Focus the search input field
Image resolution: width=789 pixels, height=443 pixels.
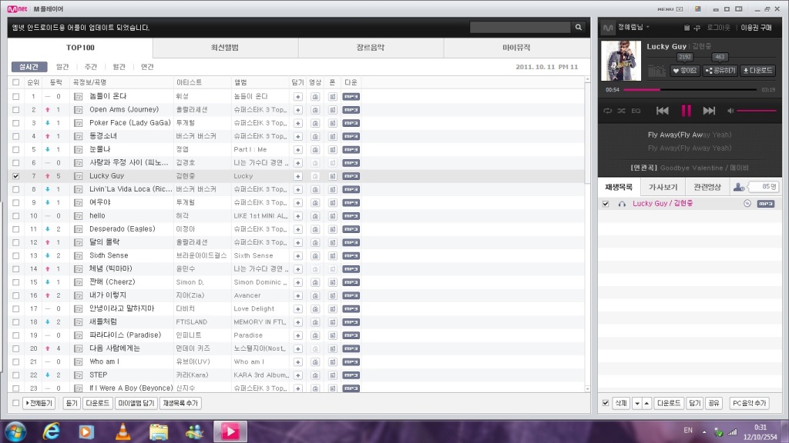[520, 27]
